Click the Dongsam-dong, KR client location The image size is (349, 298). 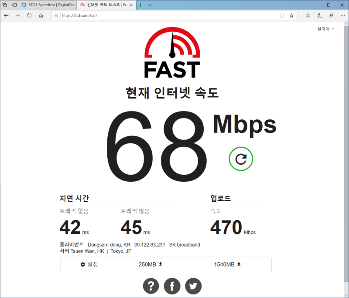tap(109, 245)
